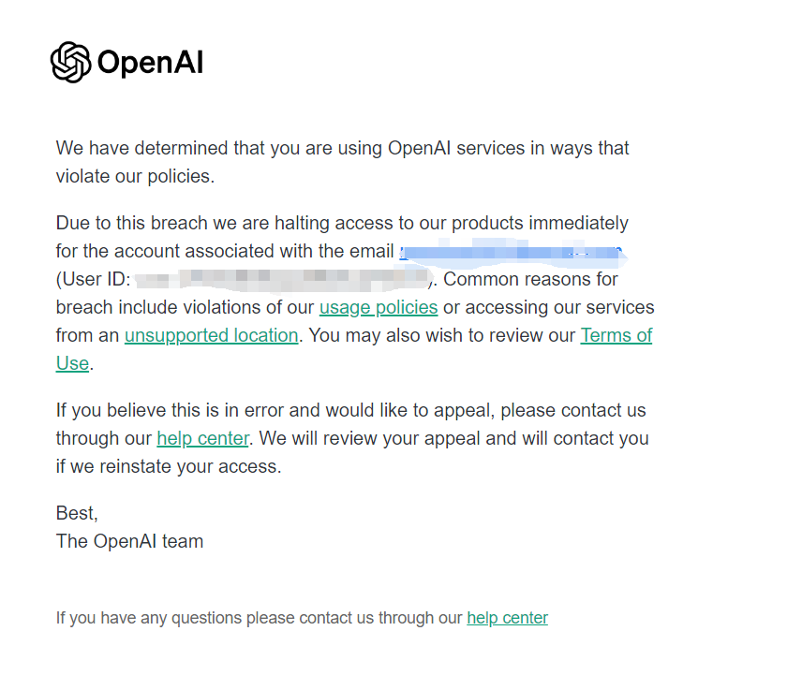
Task: Click the OpenAI knot logo icon
Action: pyautogui.click(x=70, y=63)
